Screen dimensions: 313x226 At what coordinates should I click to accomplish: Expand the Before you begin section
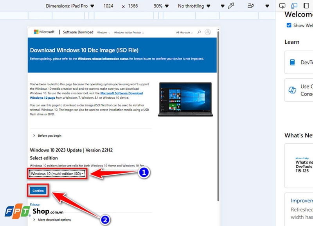[47, 136]
